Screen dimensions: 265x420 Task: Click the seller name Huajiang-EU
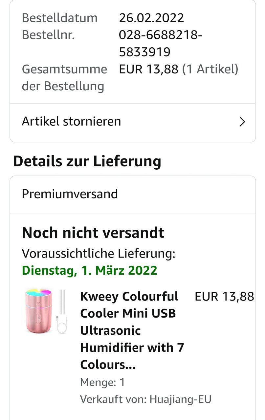pyautogui.click(x=180, y=399)
